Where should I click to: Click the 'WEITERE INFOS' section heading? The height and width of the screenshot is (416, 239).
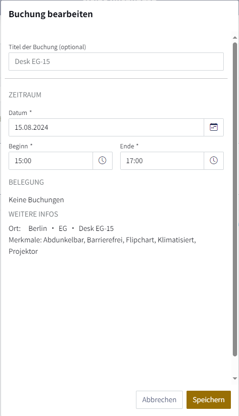pos(33,214)
